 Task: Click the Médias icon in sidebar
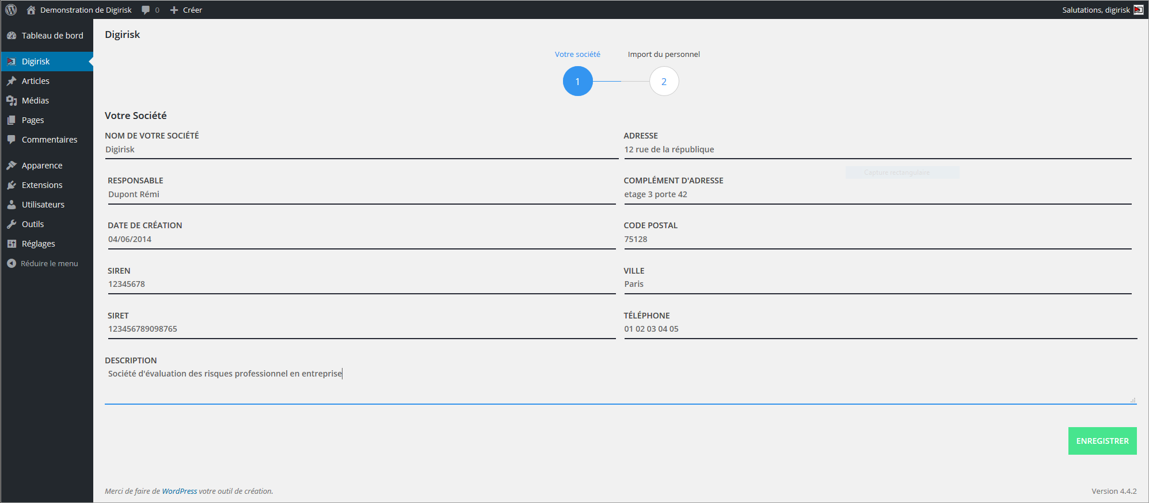pos(12,101)
